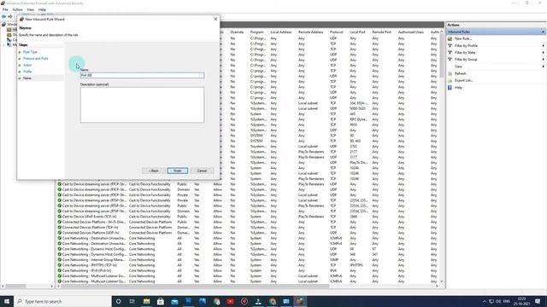The width and height of the screenshot is (547, 307).
Task: Click the toolbar Forward arrow icon
Action: coord(10,16)
